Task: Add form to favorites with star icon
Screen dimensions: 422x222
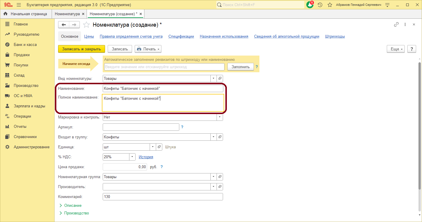Action: [86, 25]
